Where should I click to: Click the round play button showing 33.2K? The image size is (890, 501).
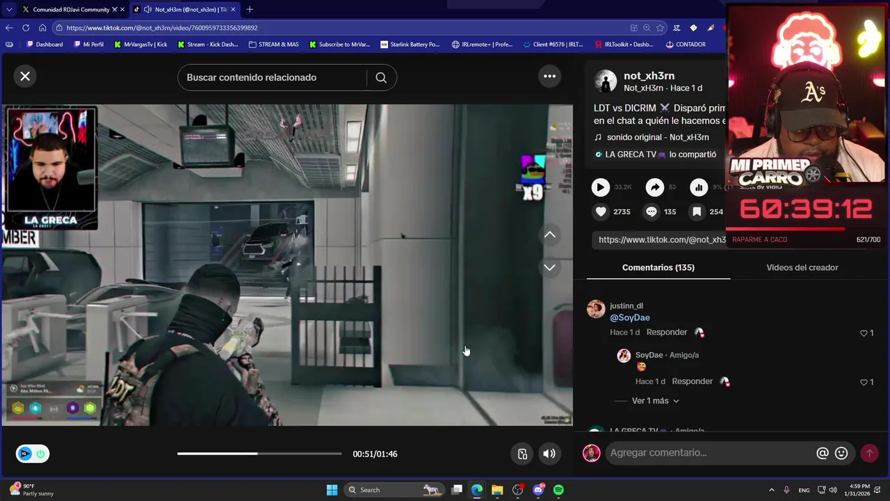(600, 187)
